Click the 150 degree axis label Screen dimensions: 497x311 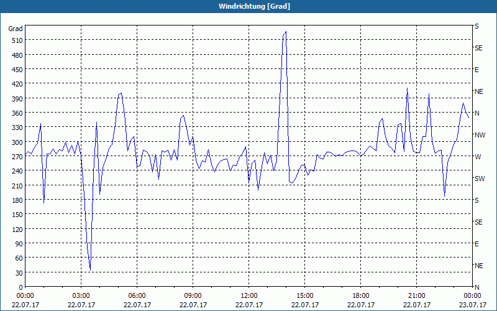tap(17, 215)
